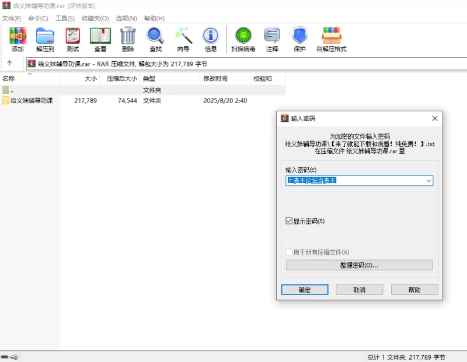Sort by Modified (修改时间) column header
Screen dimensions: 467x362
[225, 79]
